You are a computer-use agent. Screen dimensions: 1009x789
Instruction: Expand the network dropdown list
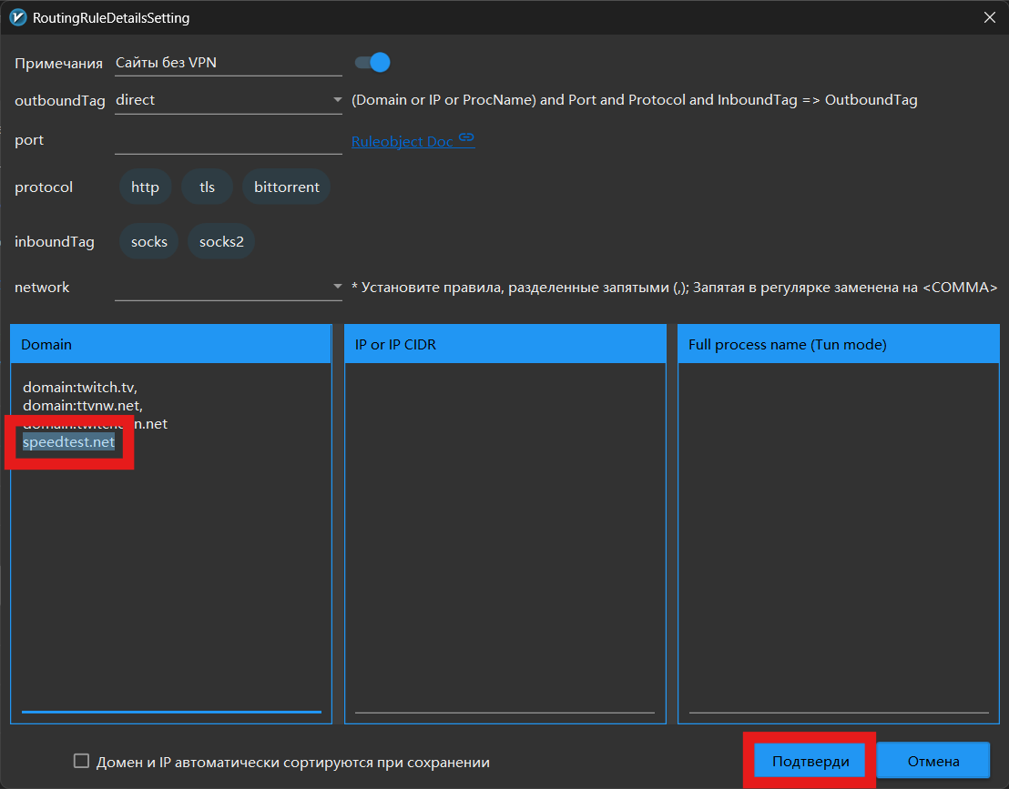(228, 288)
